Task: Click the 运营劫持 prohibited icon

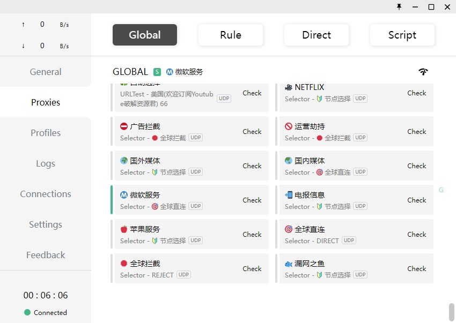Action: click(x=289, y=126)
